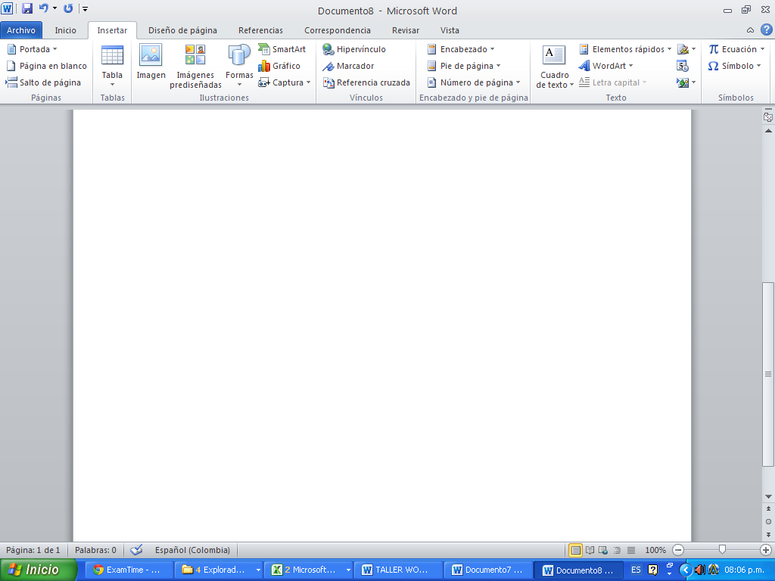This screenshot has height=581, width=775.
Task: Switch to Full Screen Reading view
Action: (590, 550)
